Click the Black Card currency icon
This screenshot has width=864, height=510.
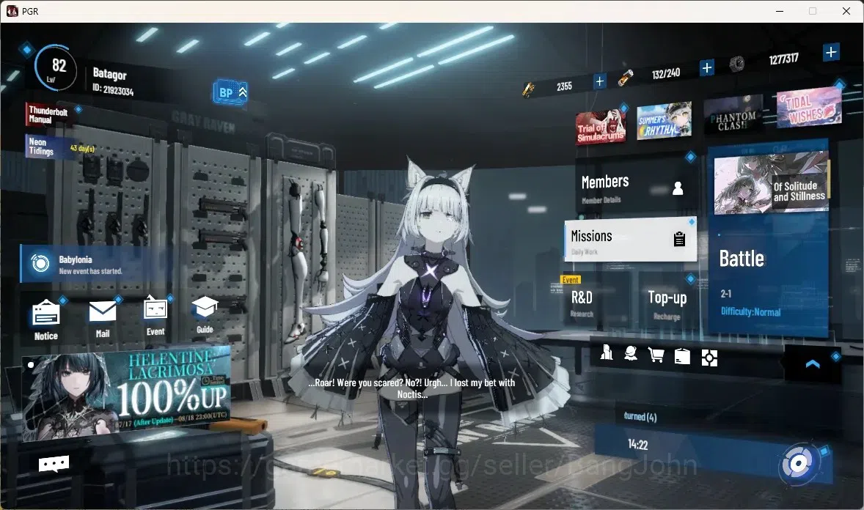point(528,89)
